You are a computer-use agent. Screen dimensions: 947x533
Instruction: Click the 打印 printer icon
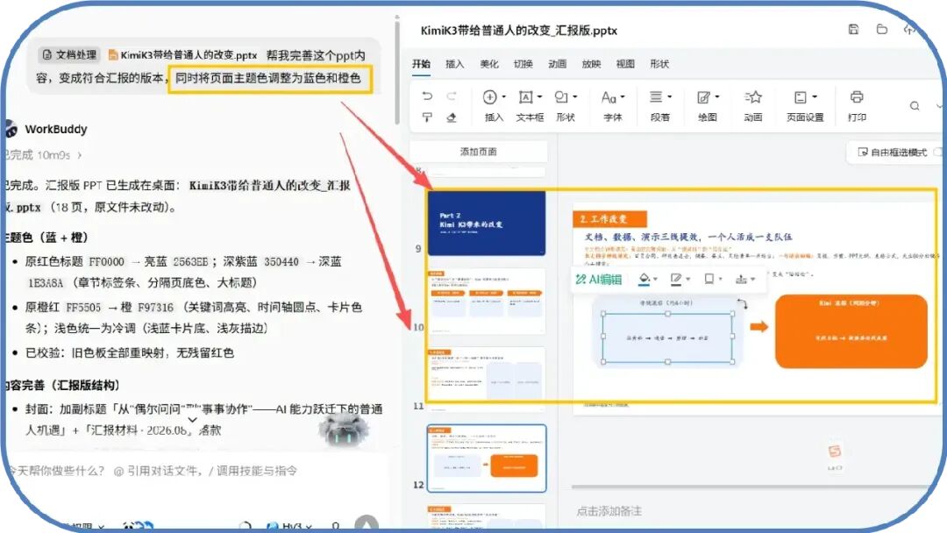click(857, 96)
